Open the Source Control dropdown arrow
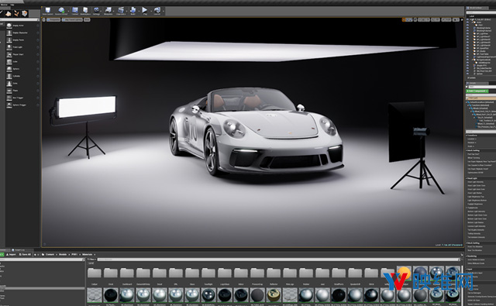 click(x=69, y=11)
